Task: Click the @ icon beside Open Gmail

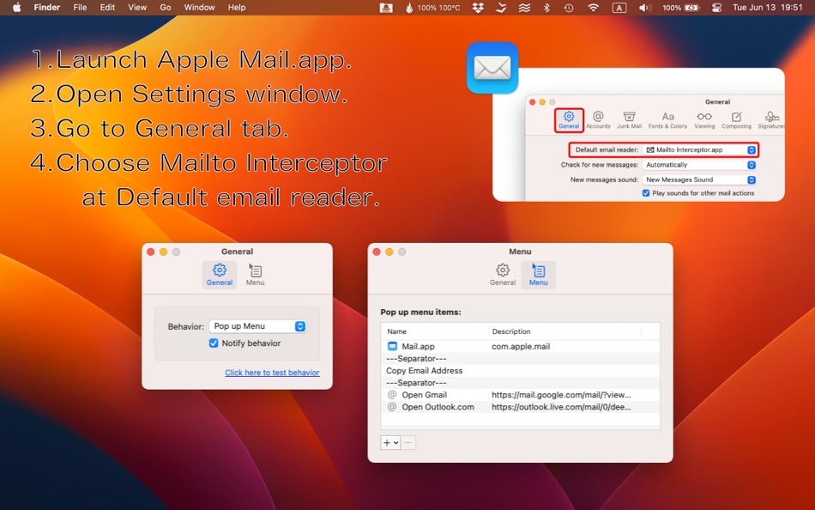Action: click(x=392, y=394)
